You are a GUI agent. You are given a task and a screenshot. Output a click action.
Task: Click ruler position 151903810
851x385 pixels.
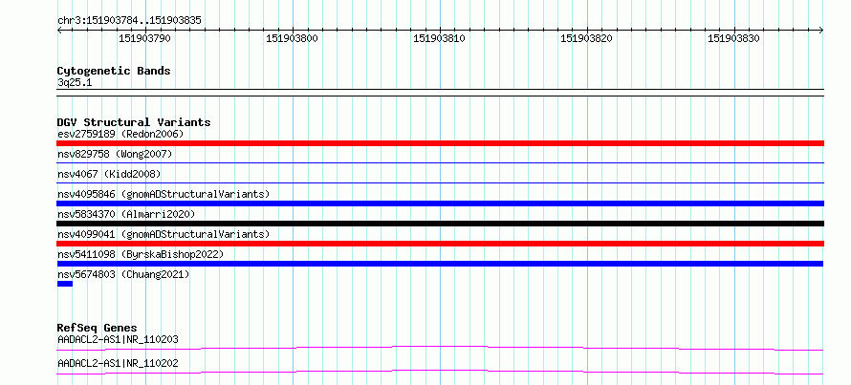(x=440, y=38)
